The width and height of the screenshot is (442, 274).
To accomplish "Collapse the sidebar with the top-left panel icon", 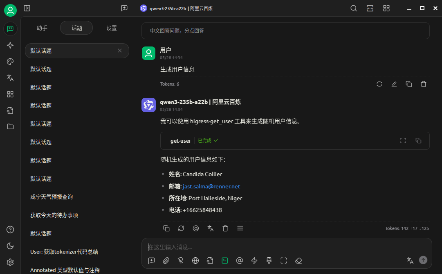I will tap(27, 8).
